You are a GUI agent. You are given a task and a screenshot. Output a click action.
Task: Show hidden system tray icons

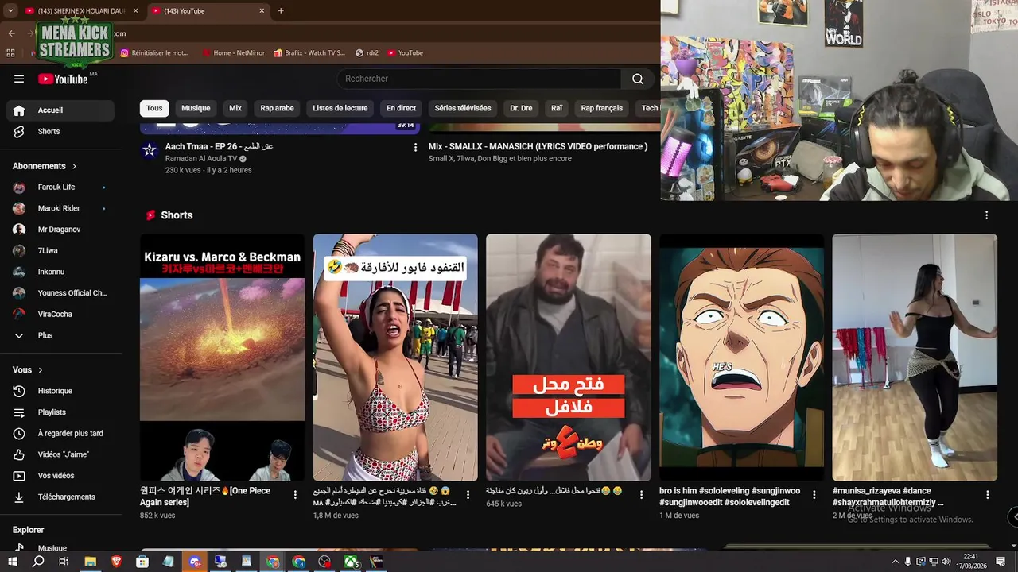tap(895, 562)
